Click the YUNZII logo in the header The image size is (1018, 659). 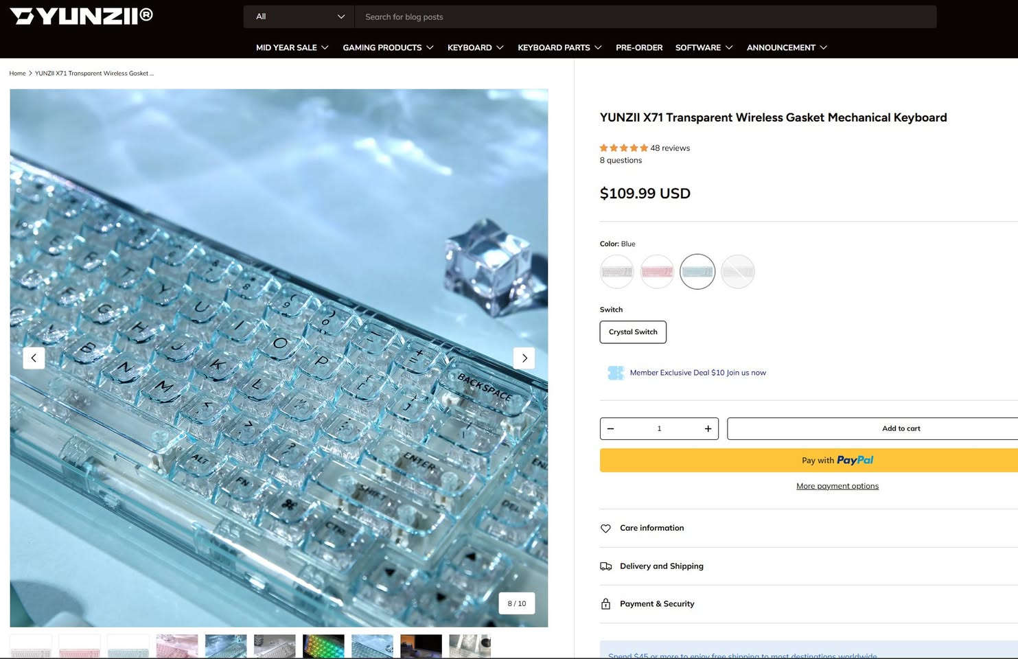pyautogui.click(x=81, y=16)
